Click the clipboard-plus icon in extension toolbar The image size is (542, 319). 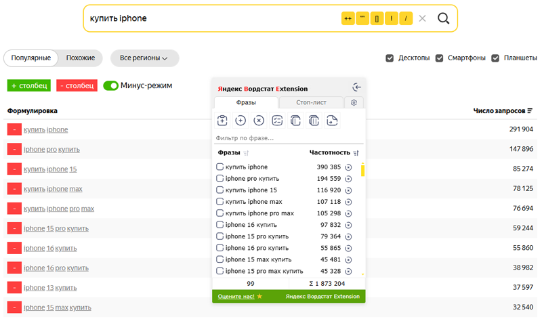coord(222,121)
